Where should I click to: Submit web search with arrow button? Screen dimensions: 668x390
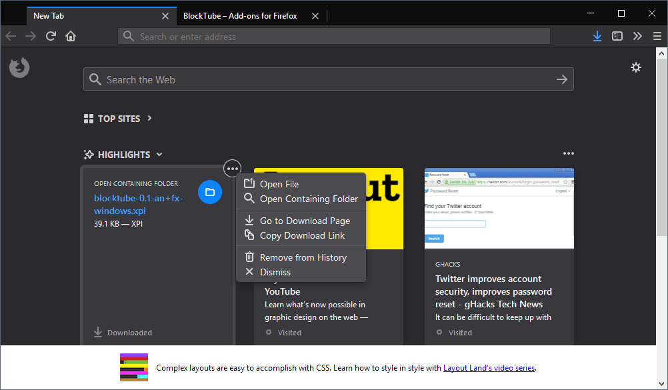[562, 79]
